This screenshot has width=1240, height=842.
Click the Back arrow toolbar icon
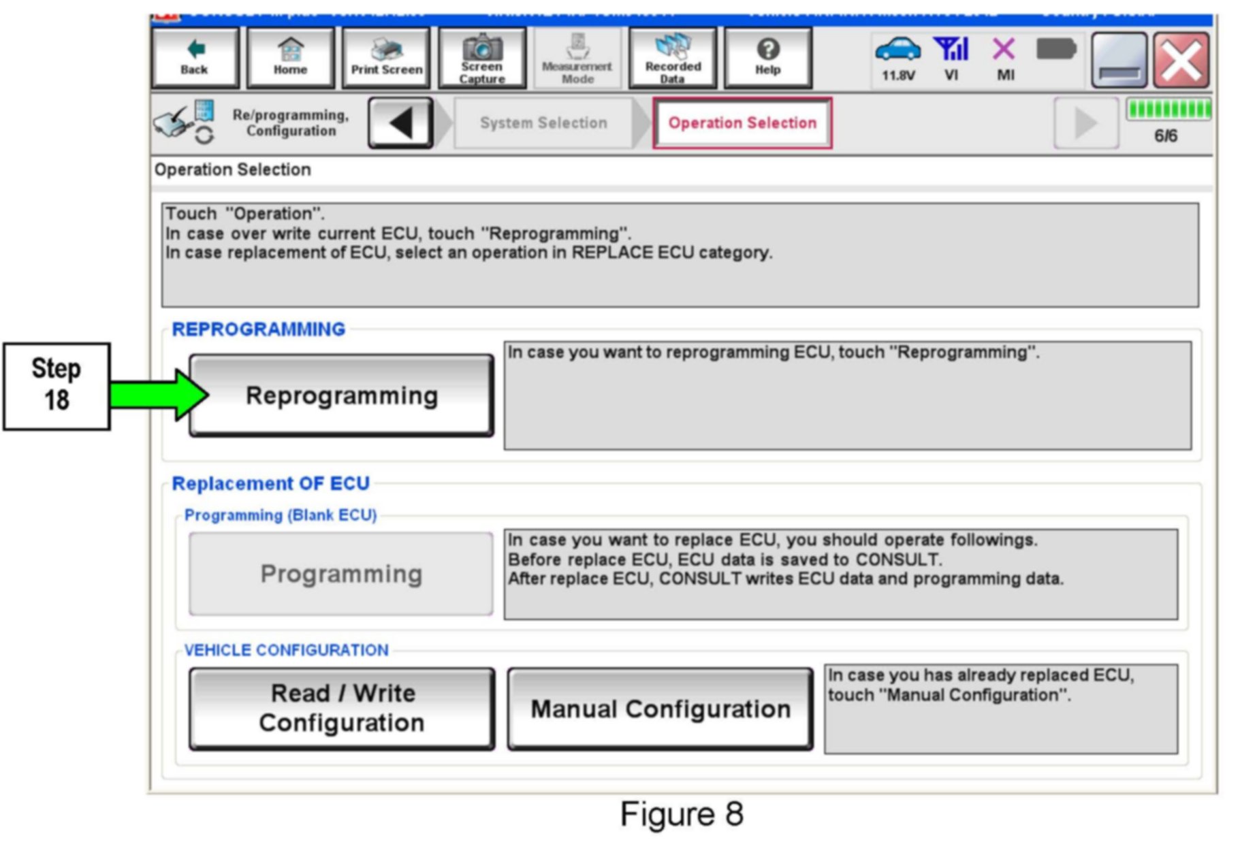tap(195, 57)
